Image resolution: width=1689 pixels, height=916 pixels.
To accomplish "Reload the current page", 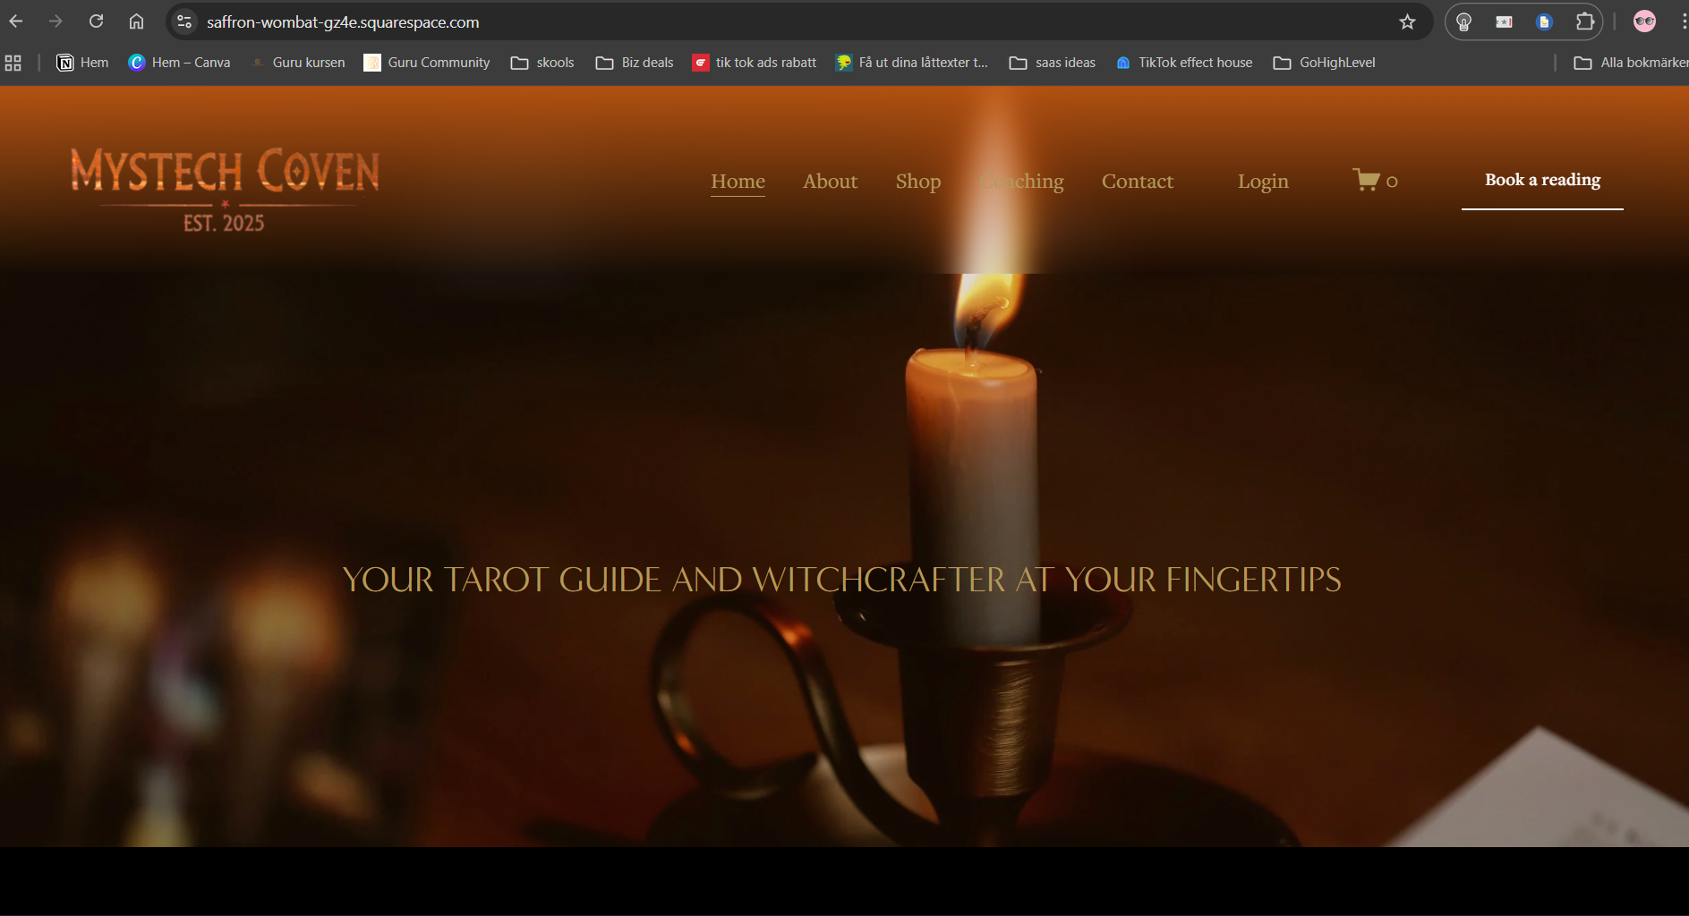I will pos(97,21).
